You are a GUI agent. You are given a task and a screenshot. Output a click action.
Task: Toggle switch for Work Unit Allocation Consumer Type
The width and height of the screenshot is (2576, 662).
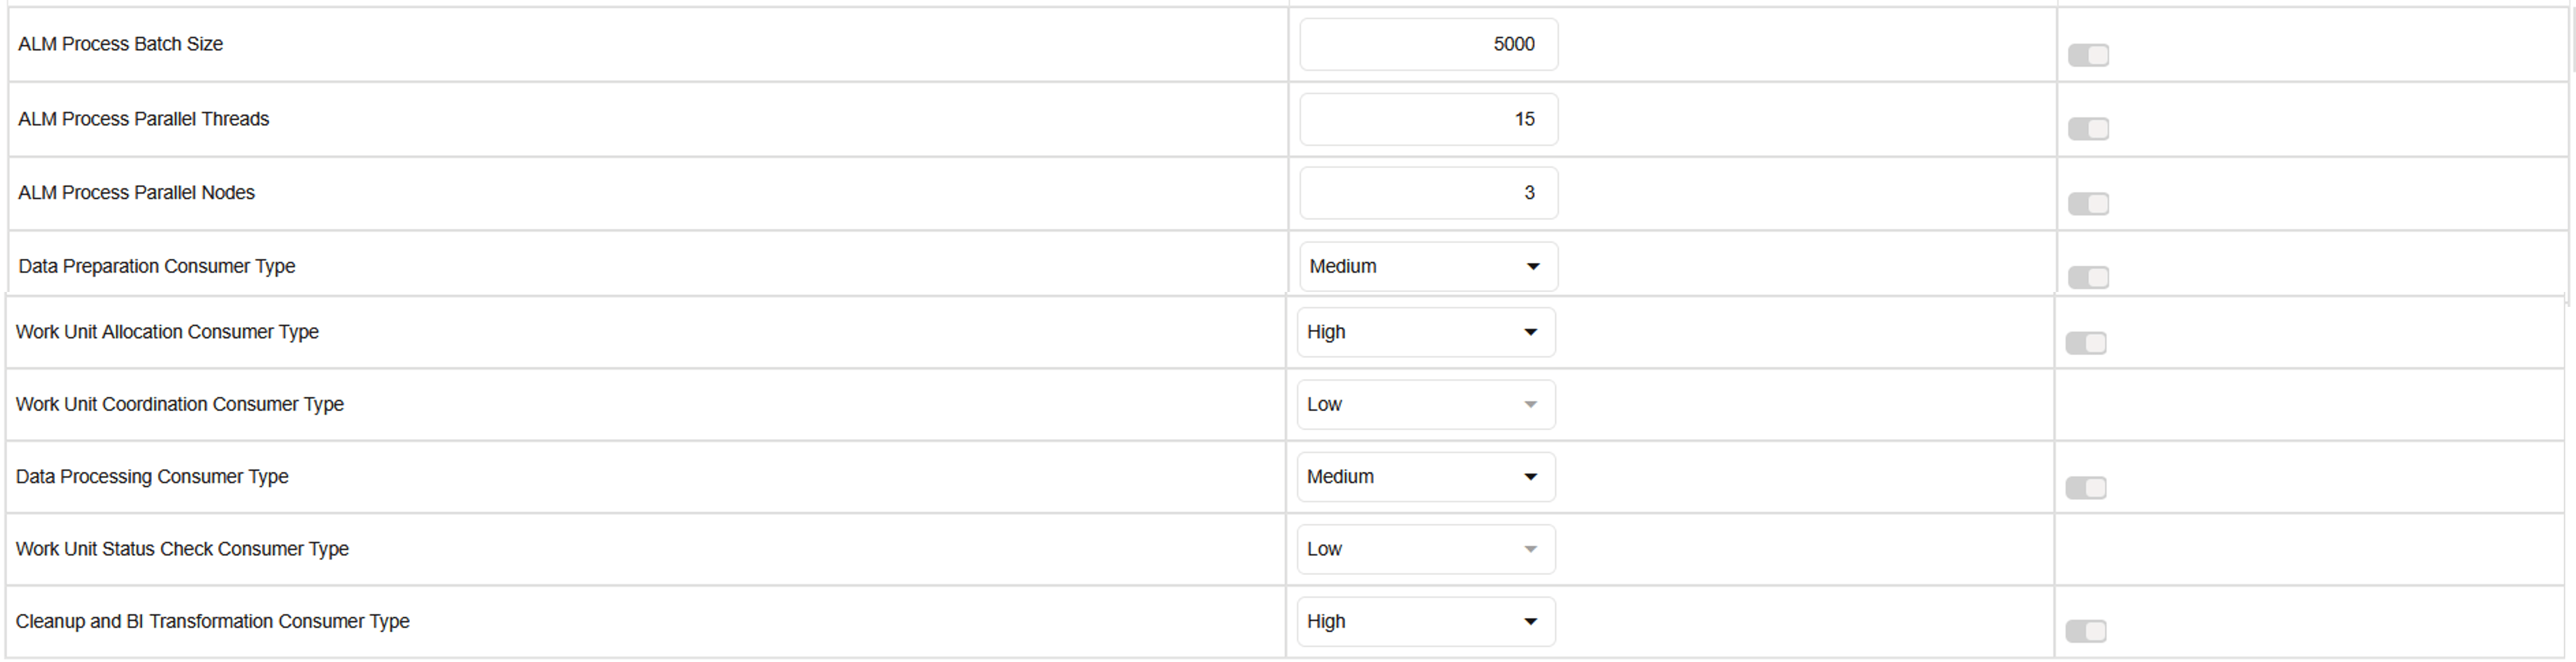coord(2086,343)
